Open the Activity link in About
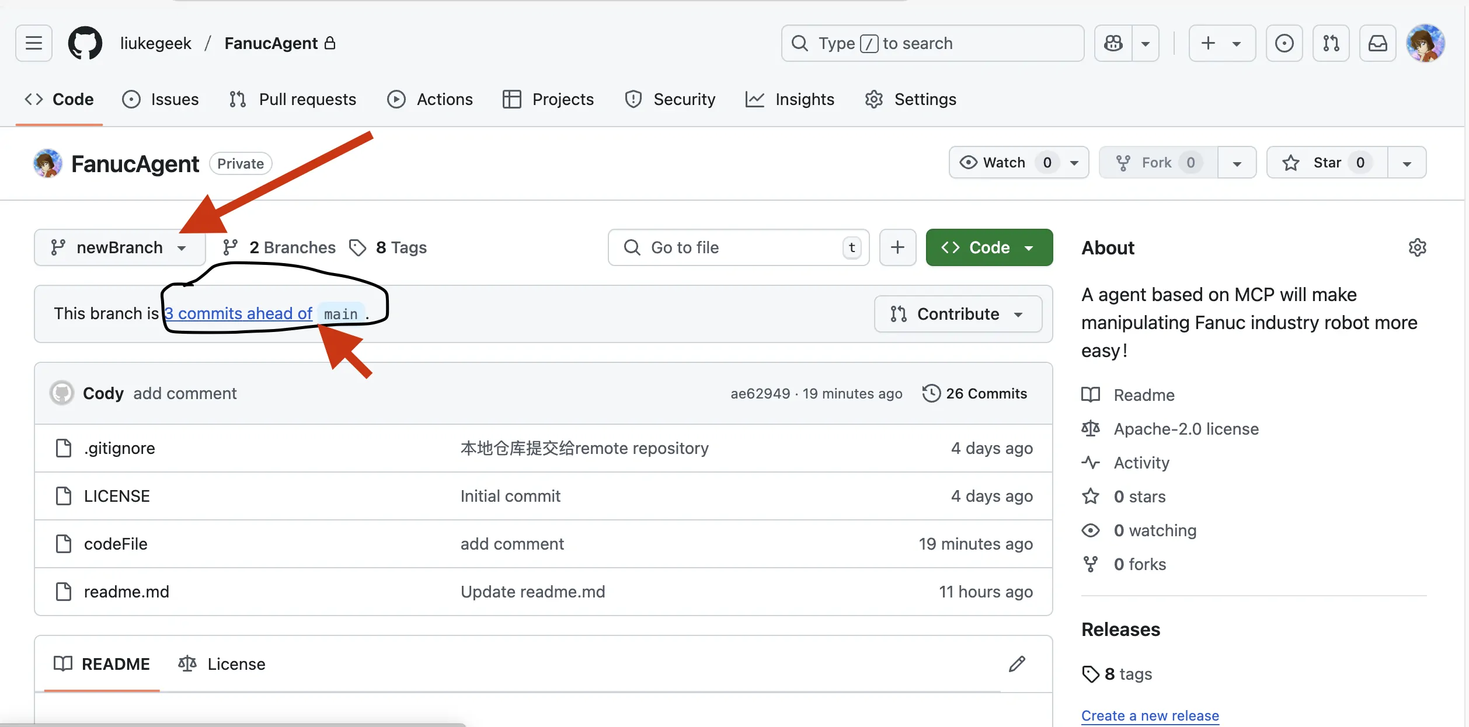This screenshot has width=1469, height=727. tap(1126, 463)
